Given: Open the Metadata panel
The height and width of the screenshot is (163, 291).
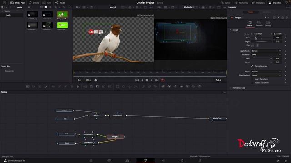Looking at the screenshot, I should point(258,3).
